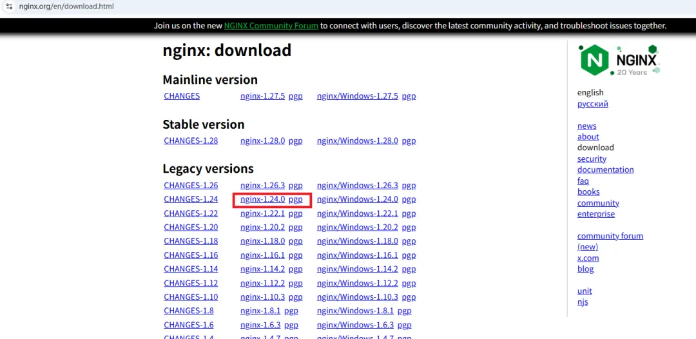
Task: Download nginx/Windows-1.28.0 build
Action: (357, 140)
